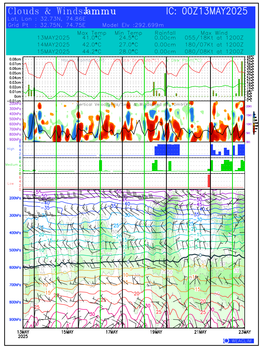Viewport: 260px width, 347px height.
Task: Click the 'Hourly Rainfall(cm)' legend label
Action: click(83, 60)
